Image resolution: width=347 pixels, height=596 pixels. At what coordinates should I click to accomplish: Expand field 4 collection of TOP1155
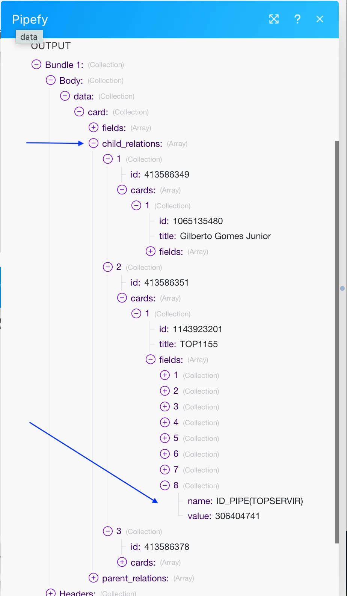[165, 423]
